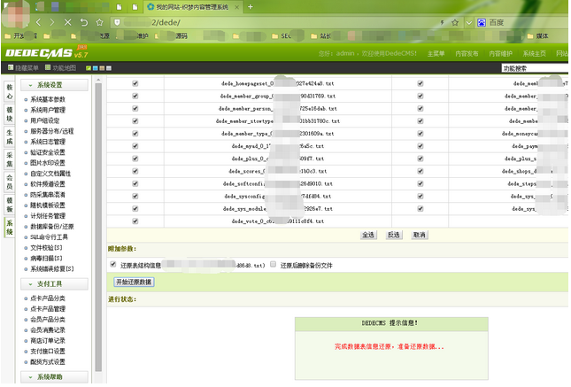Enable 还原后删除备份文件 checkbox

(273, 264)
